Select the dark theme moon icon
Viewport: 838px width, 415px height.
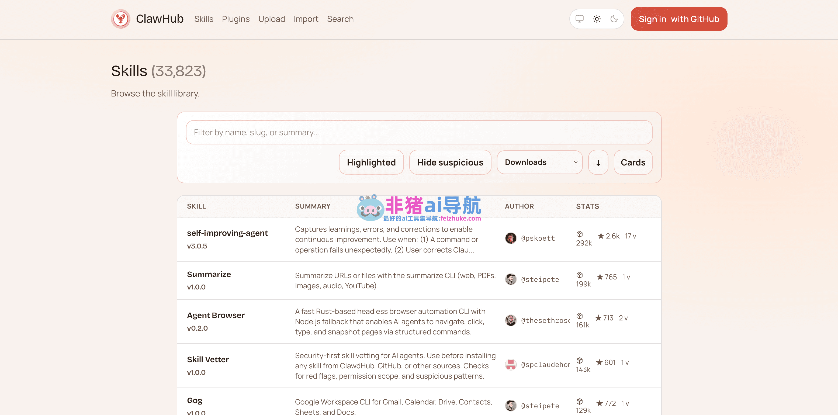click(614, 19)
